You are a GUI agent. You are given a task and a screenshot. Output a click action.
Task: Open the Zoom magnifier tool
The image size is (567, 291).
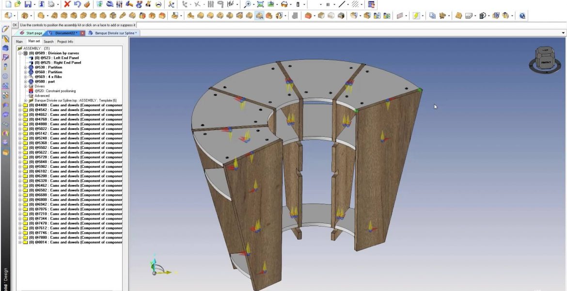pos(247,4)
